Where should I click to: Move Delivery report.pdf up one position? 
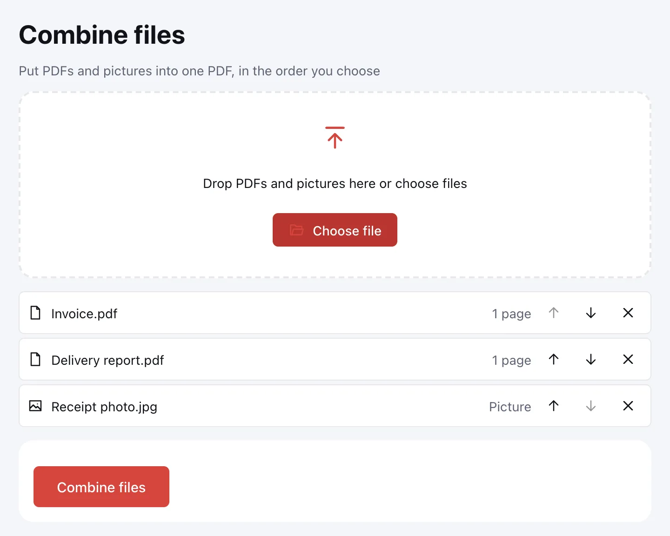554,359
